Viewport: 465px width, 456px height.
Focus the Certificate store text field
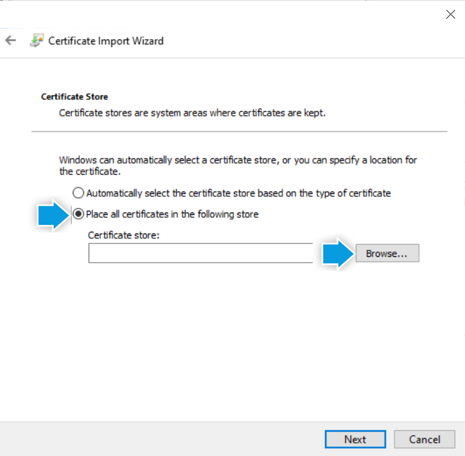click(201, 253)
